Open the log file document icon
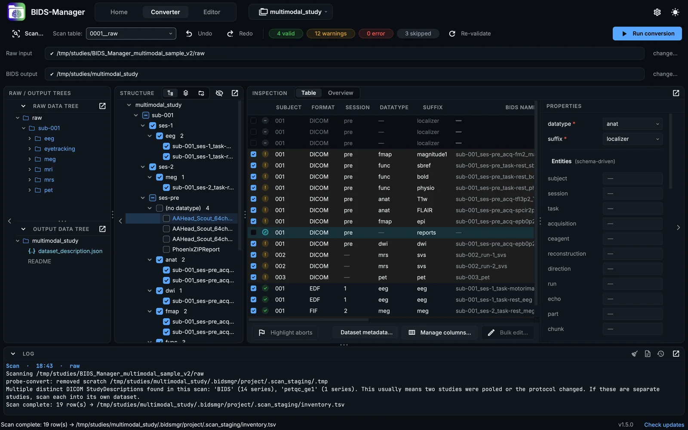This screenshot has height=430, width=688. tap(648, 353)
